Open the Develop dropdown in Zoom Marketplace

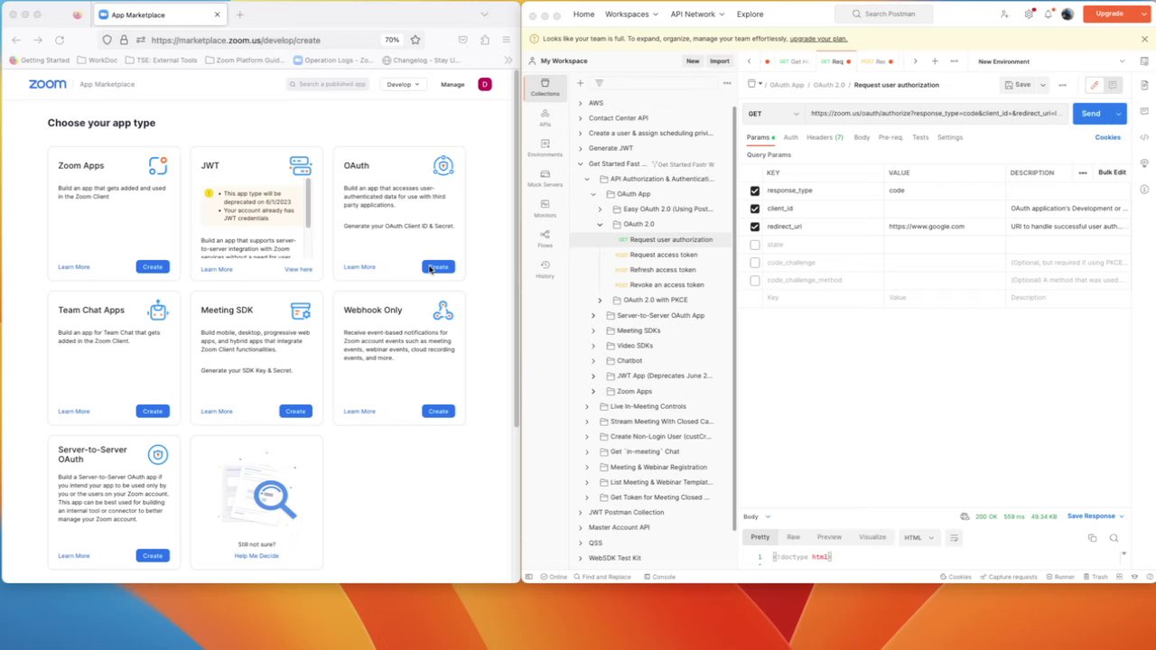coord(403,84)
